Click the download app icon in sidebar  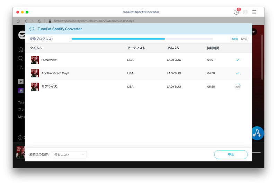20,137
